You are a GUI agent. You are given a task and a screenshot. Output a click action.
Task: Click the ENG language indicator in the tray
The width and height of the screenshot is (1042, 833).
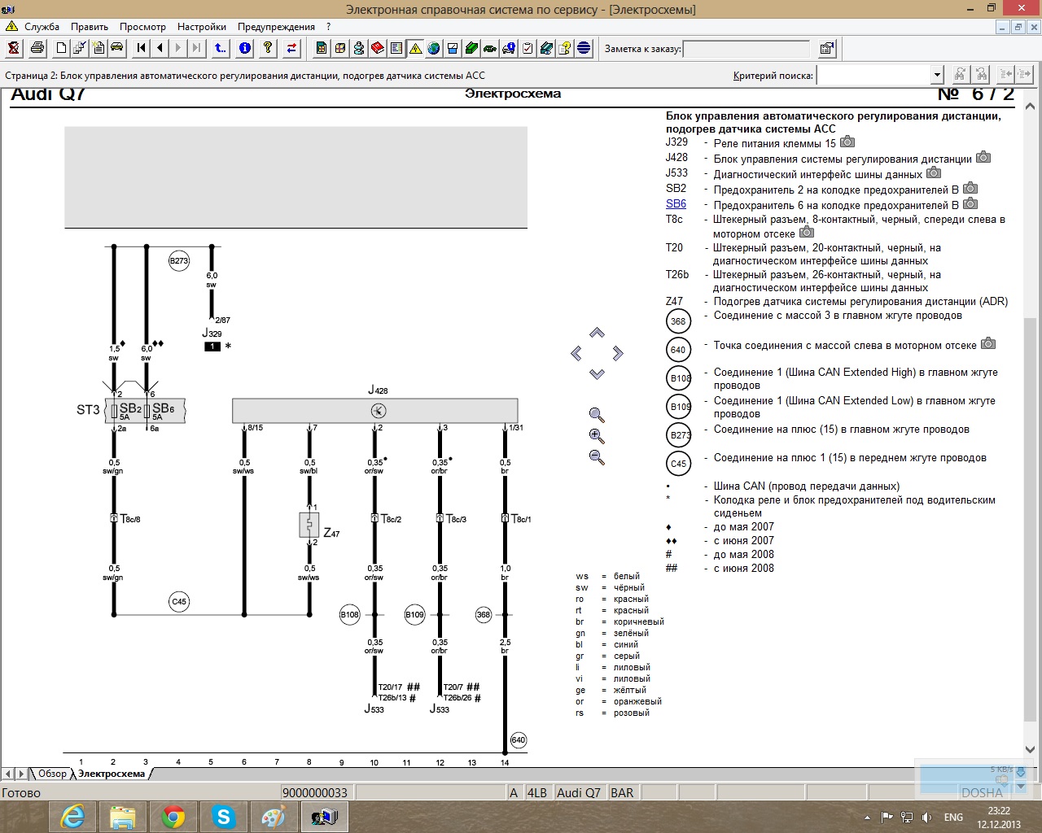pyautogui.click(x=953, y=817)
